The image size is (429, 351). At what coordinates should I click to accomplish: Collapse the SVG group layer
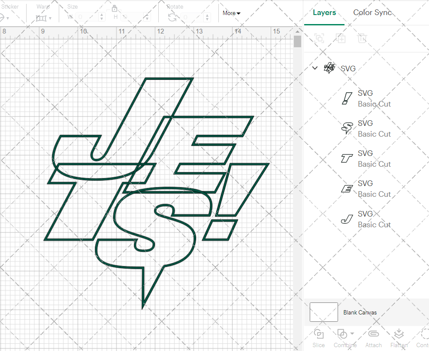(315, 68)
